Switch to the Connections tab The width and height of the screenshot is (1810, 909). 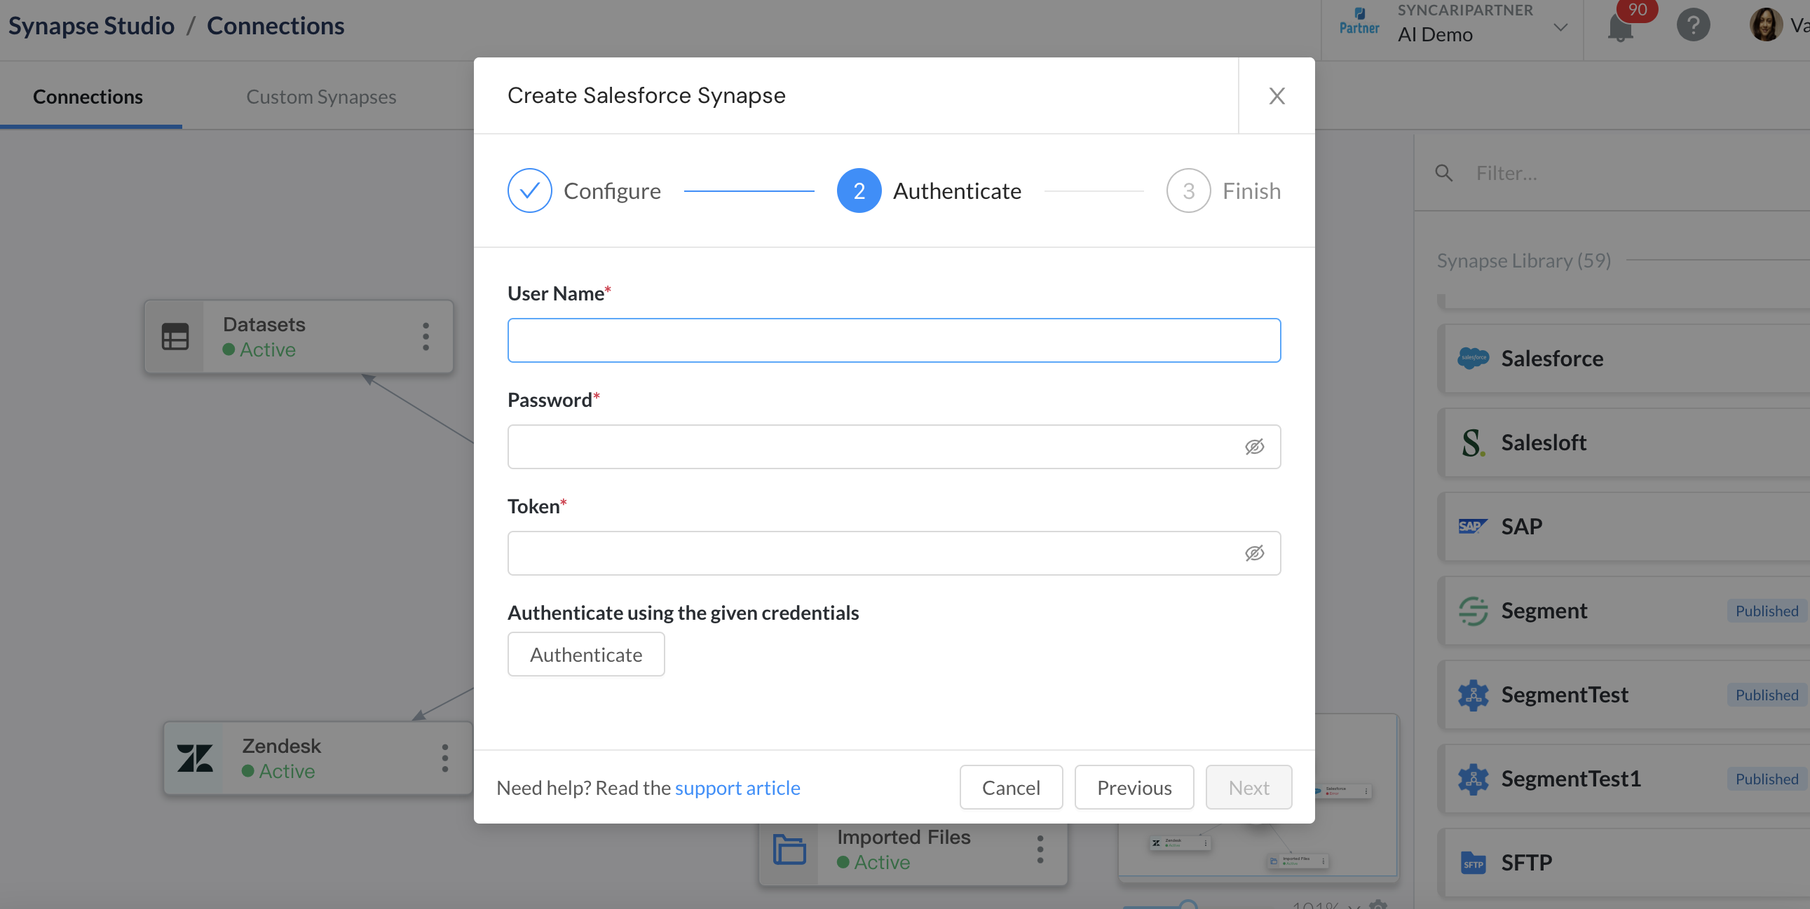(x=88, y=96)
